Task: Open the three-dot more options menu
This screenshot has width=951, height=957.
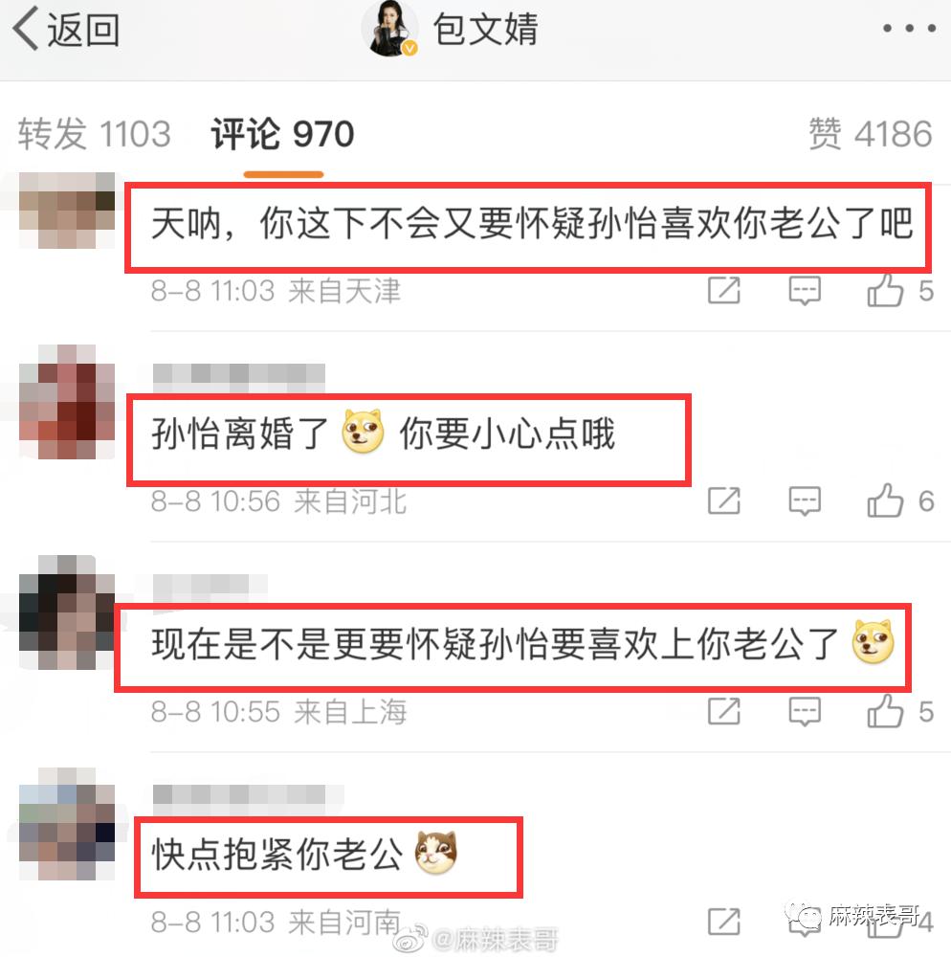Action: tap(909, 28)
